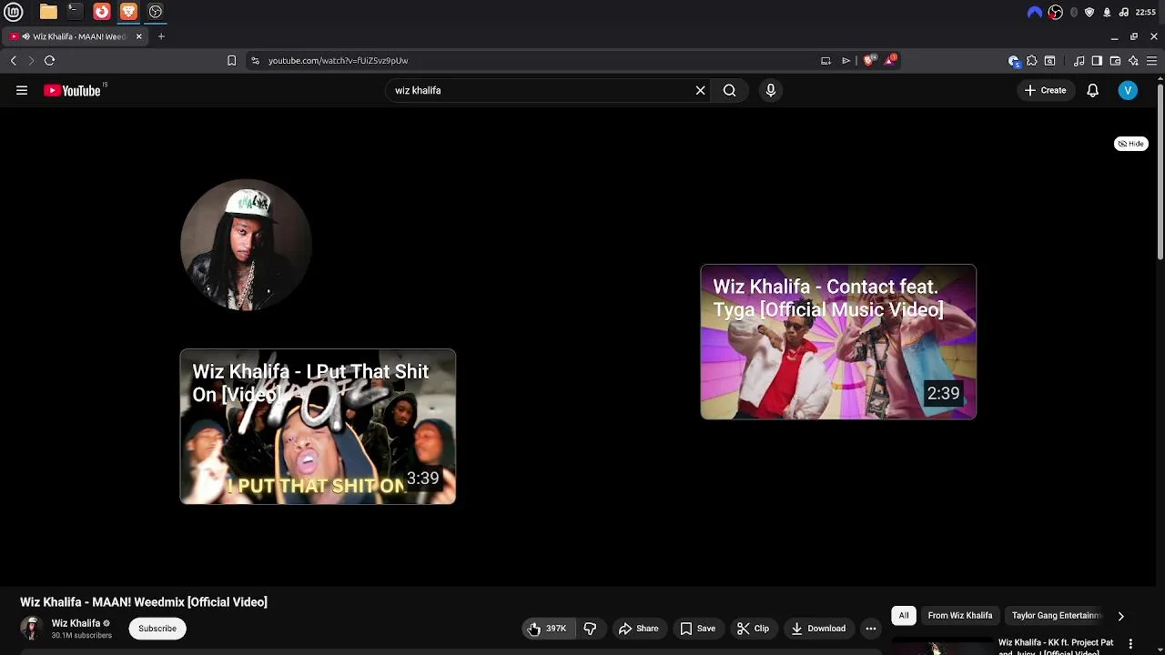Screen dimensions: 1165x655
Task: Open more actions ellipsis next to Download
Action: pos(871,629)
